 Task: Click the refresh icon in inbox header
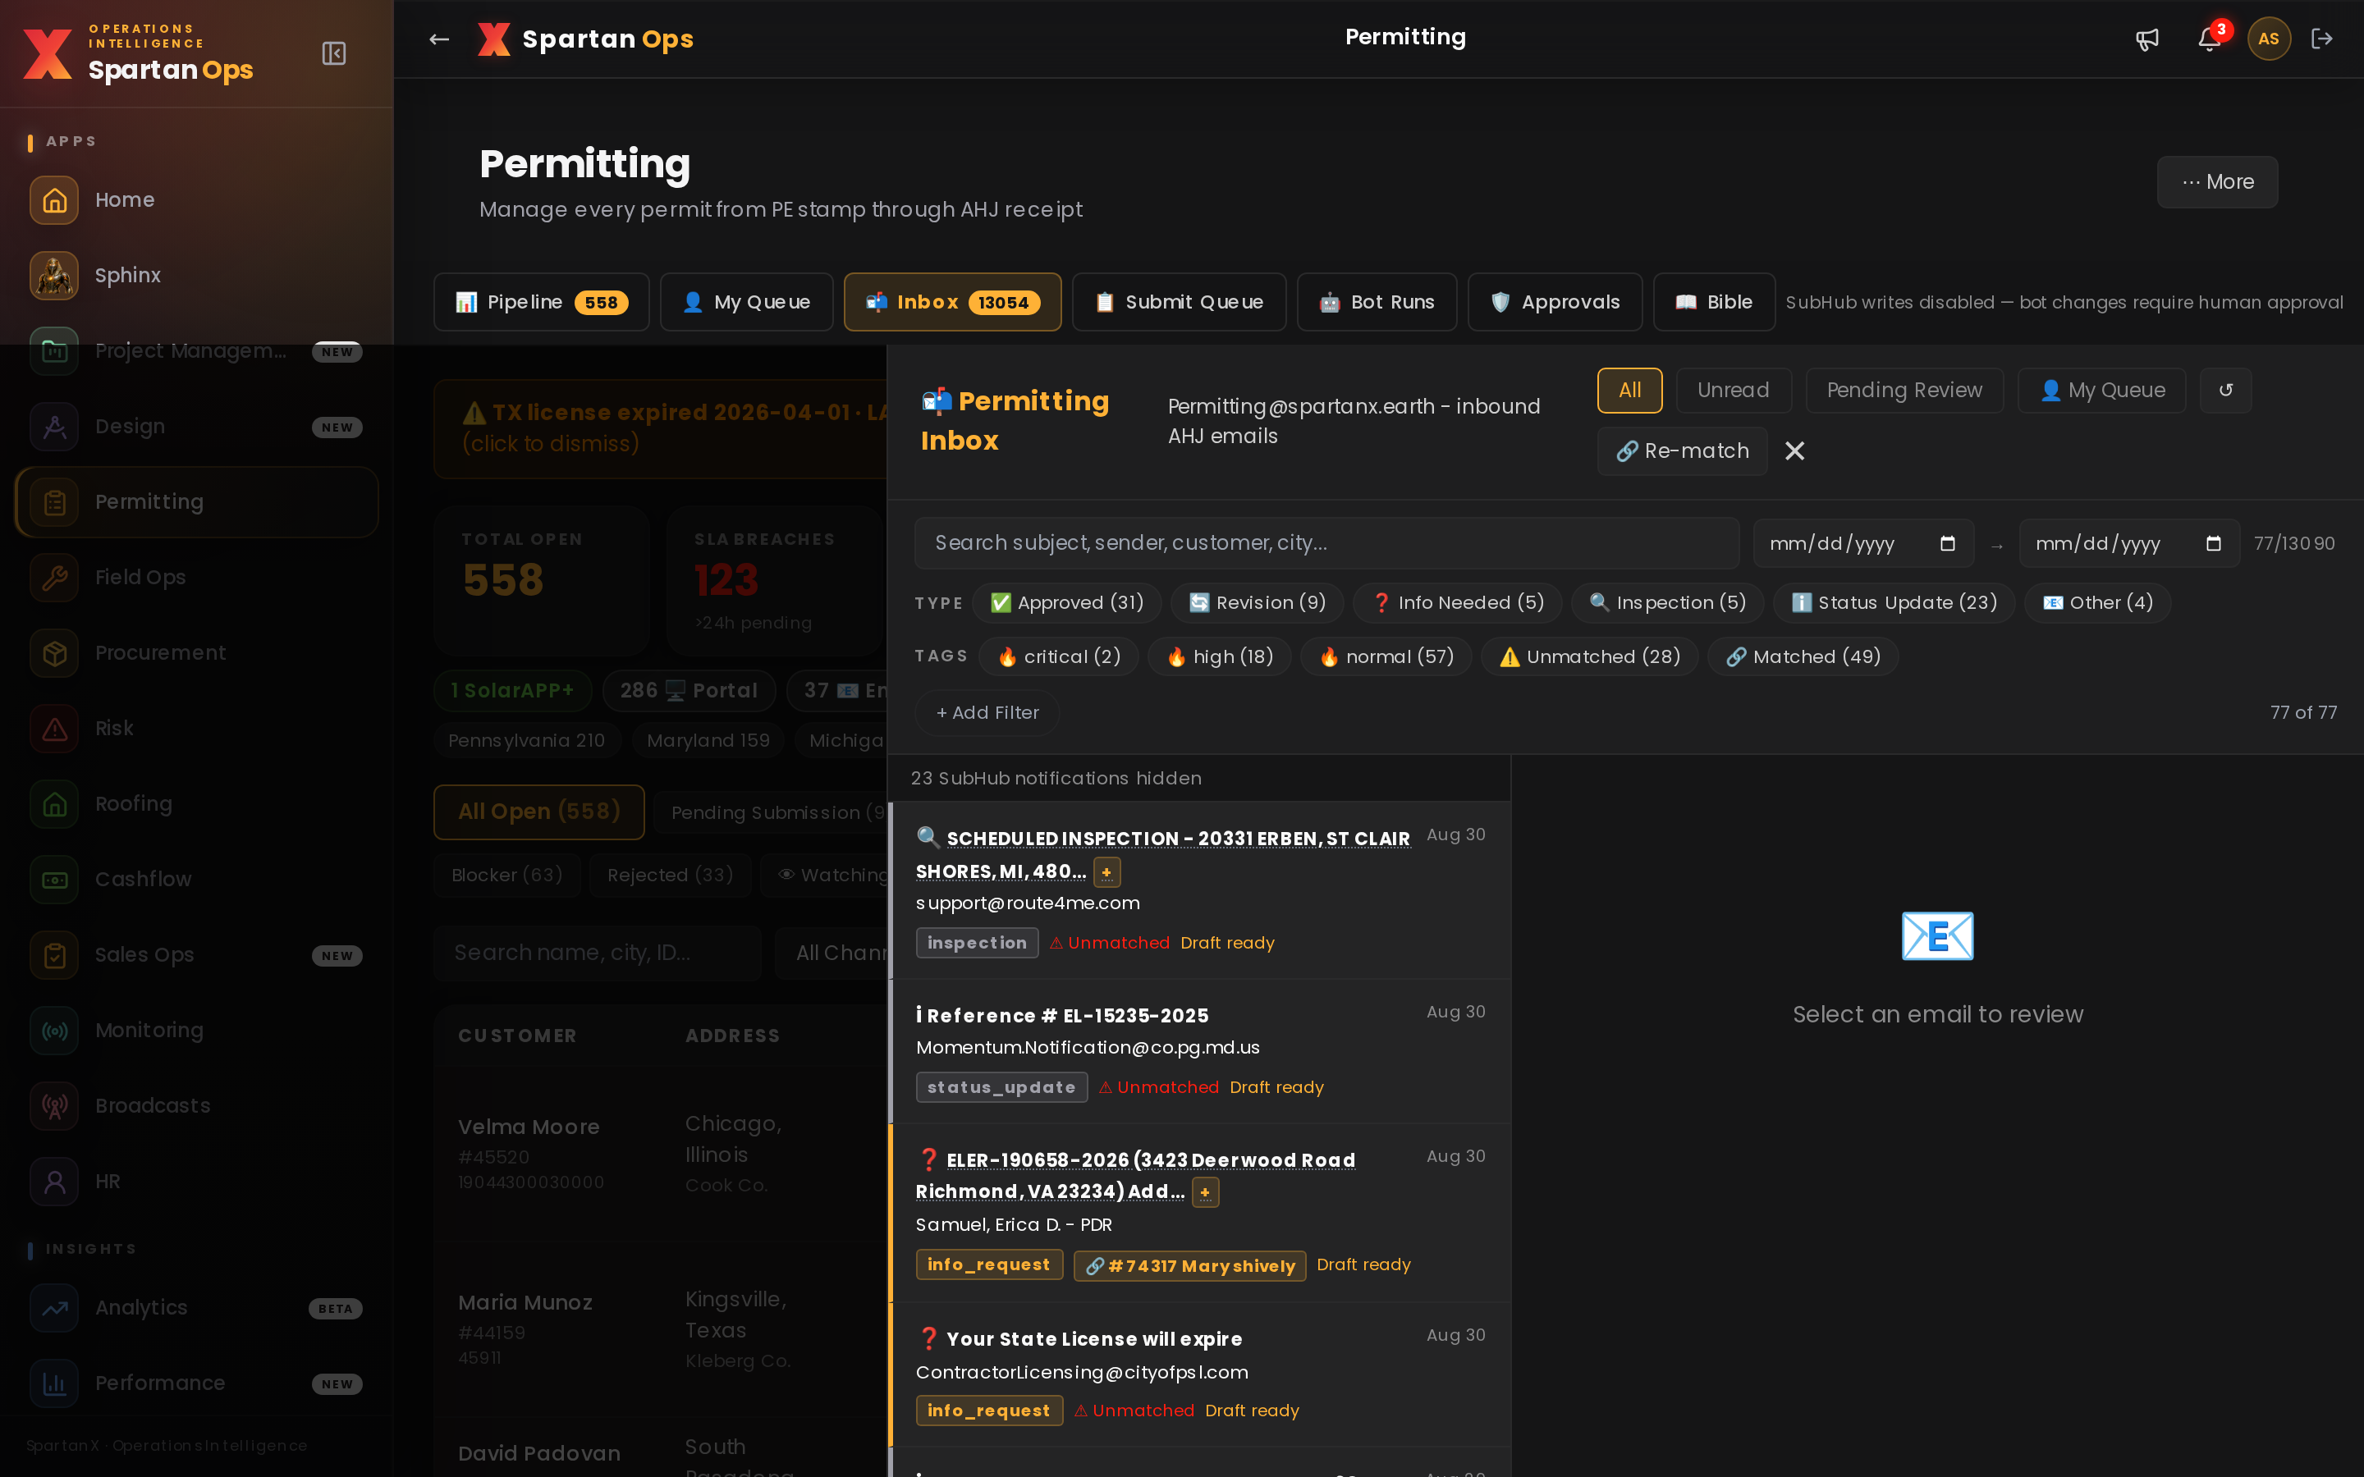2225,390
